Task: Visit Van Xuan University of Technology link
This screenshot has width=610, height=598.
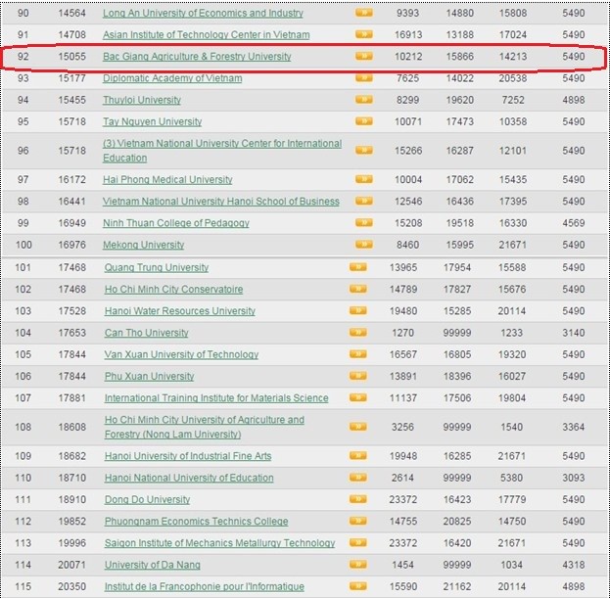Action: click(x=181, y=355)
